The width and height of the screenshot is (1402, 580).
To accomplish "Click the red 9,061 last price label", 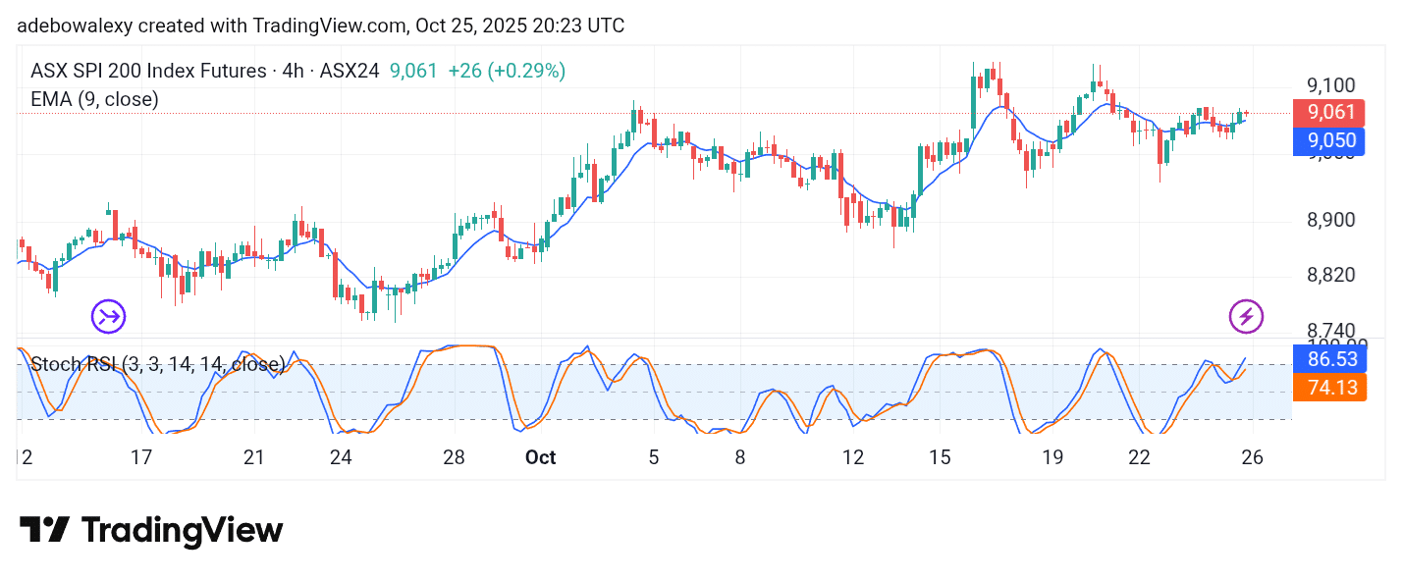I will [1328, 112].
